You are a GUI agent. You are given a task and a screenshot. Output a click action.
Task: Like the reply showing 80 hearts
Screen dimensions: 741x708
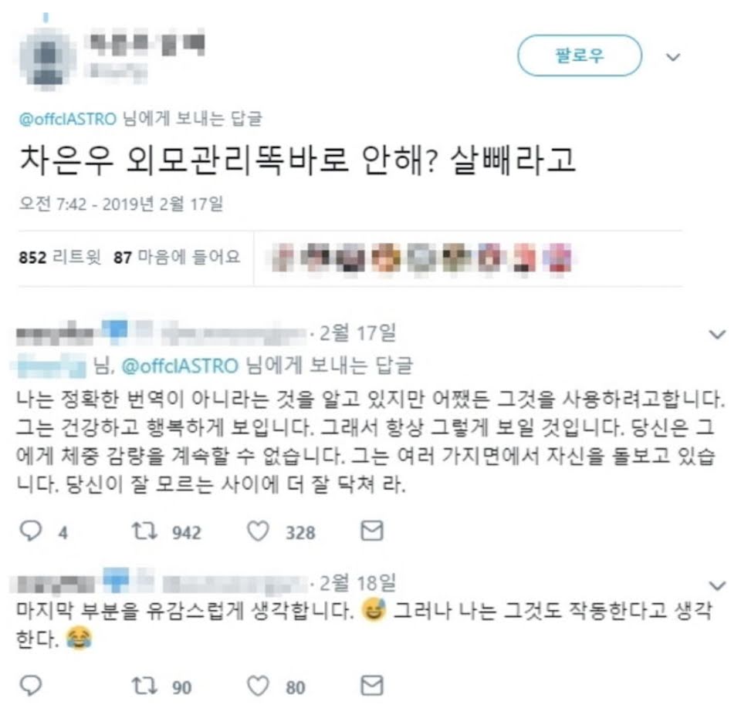(x=259, y=686)
